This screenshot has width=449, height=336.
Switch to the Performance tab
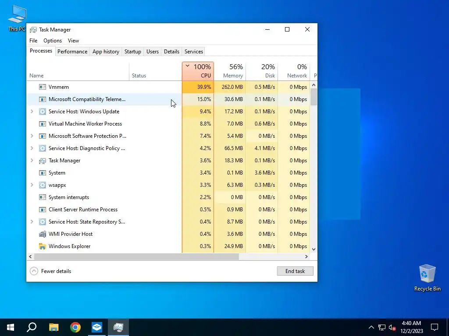tap(72, 52)
